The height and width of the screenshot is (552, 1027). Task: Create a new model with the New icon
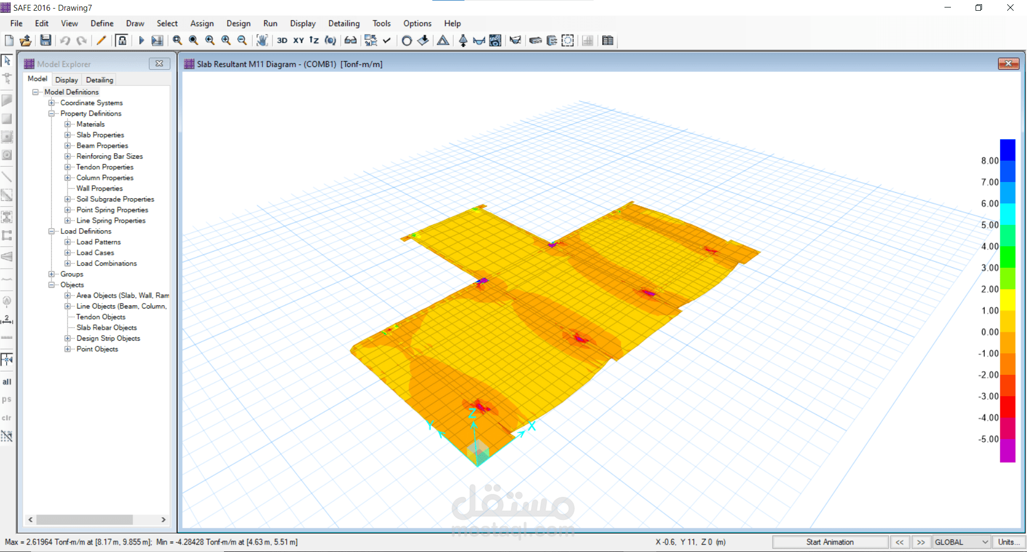click(9, 41)
